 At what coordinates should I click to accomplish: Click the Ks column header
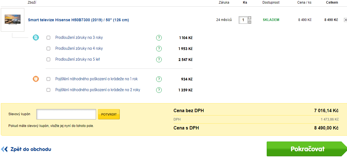coord(245,3)
